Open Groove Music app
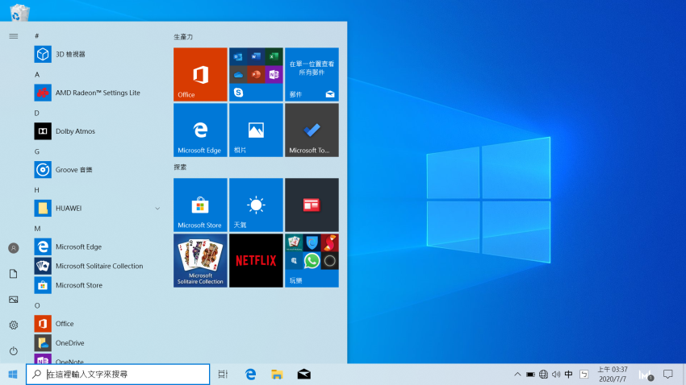The width and height of the screenshot is (686, 385). pos(97,169)
